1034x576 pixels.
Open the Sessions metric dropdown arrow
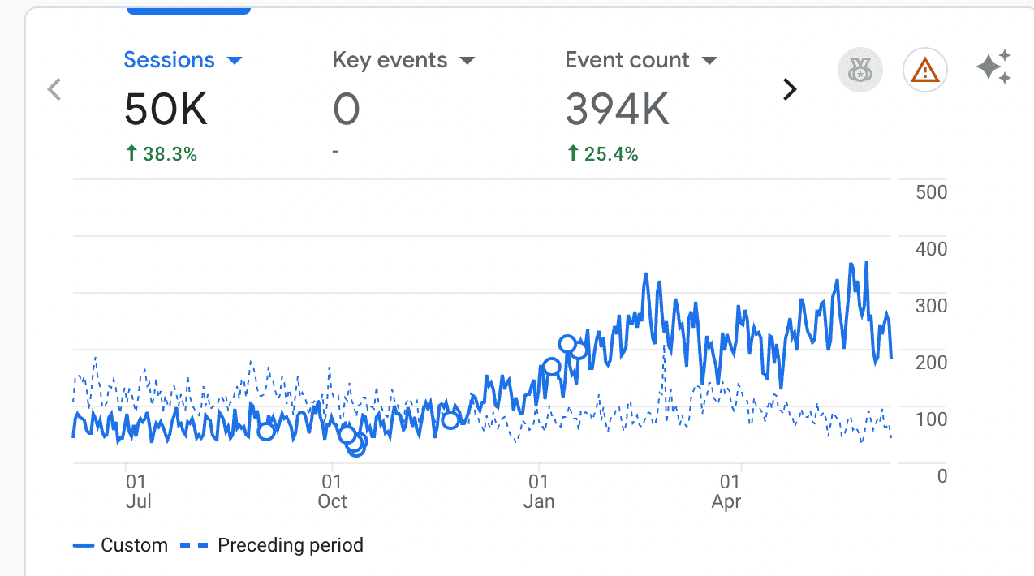click(235, 61)
